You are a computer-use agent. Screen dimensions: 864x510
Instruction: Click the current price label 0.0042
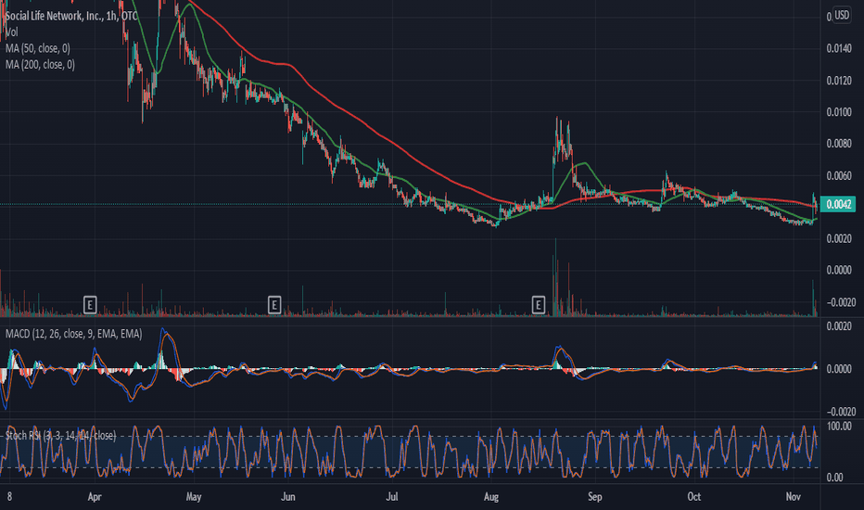[839, 204]
